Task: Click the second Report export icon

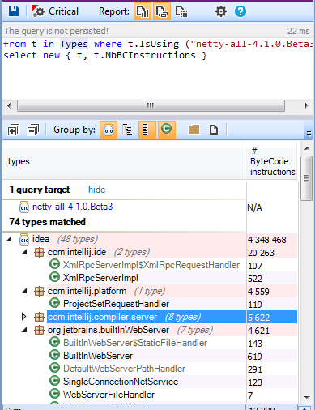Action: tap(162, 11)
